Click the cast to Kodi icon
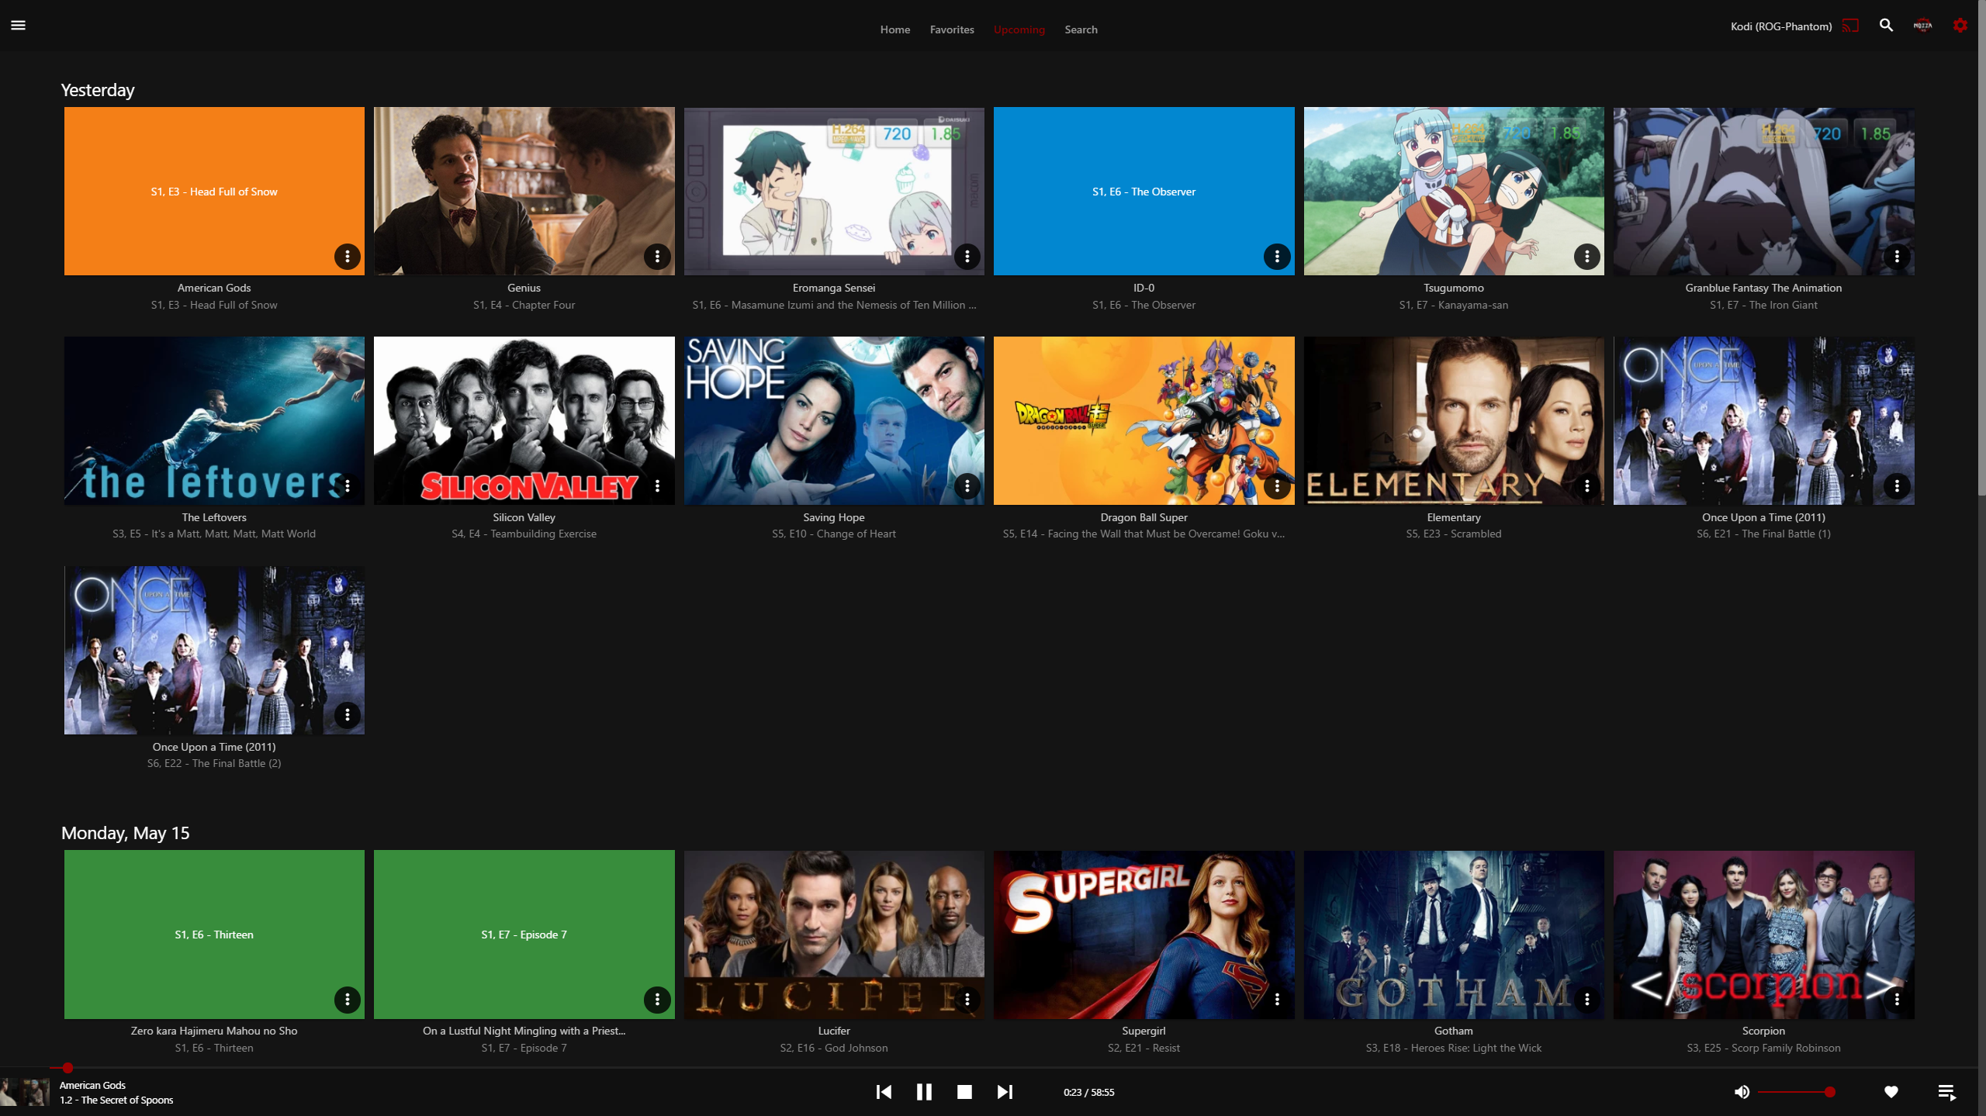The height and width of the screenshot is (1116, 1986). 1850,26
